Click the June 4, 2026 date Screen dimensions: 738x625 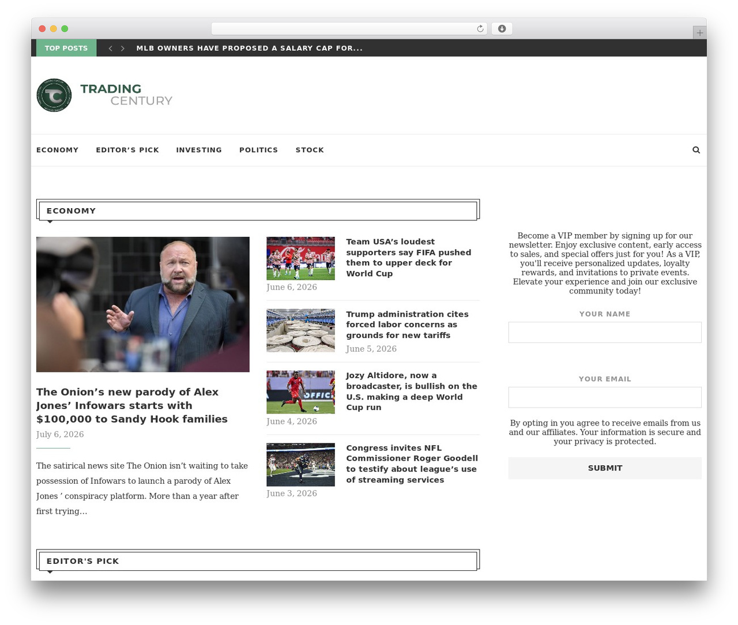click(292, 421)
